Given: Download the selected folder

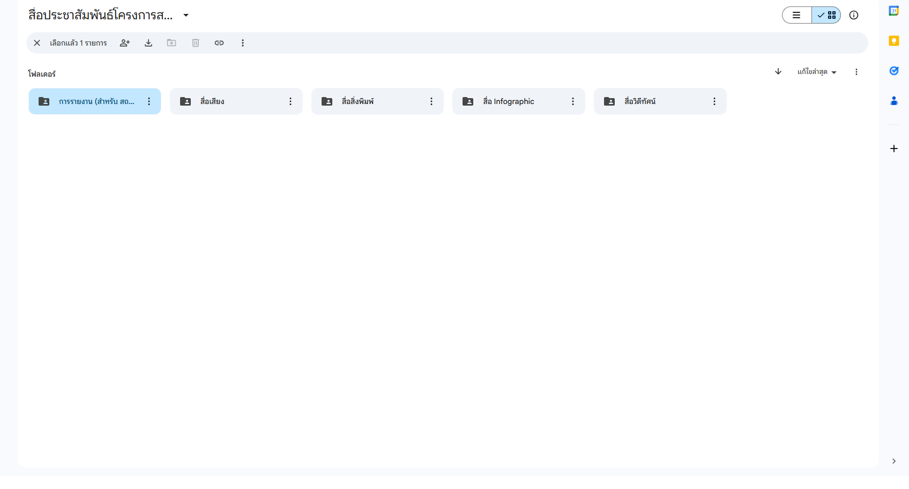Looking at the screenshot, I should click(x=148, y=43).
